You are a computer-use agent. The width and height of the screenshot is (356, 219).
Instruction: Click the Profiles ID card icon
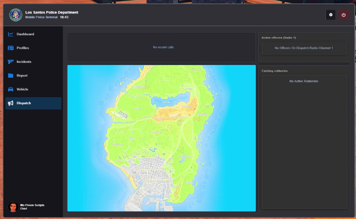pos(11,48)
